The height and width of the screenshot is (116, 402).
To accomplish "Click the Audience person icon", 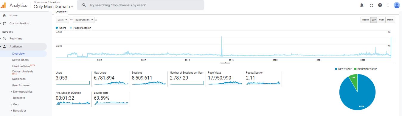I will point(4,47).
